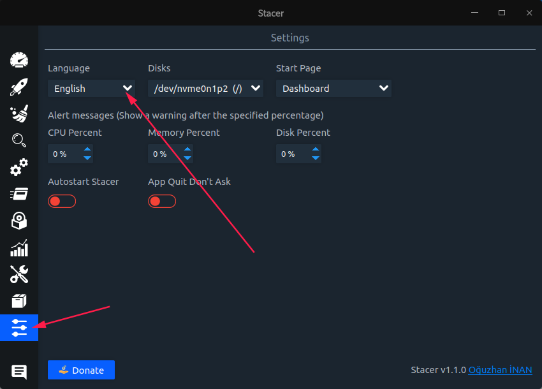Click the Alert messages description text
The width and height of the screenshot is (542, 389).
pyautogui.click(x=186, y=115)
